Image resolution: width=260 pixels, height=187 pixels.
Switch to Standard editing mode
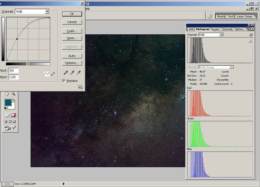coord(7,115)
